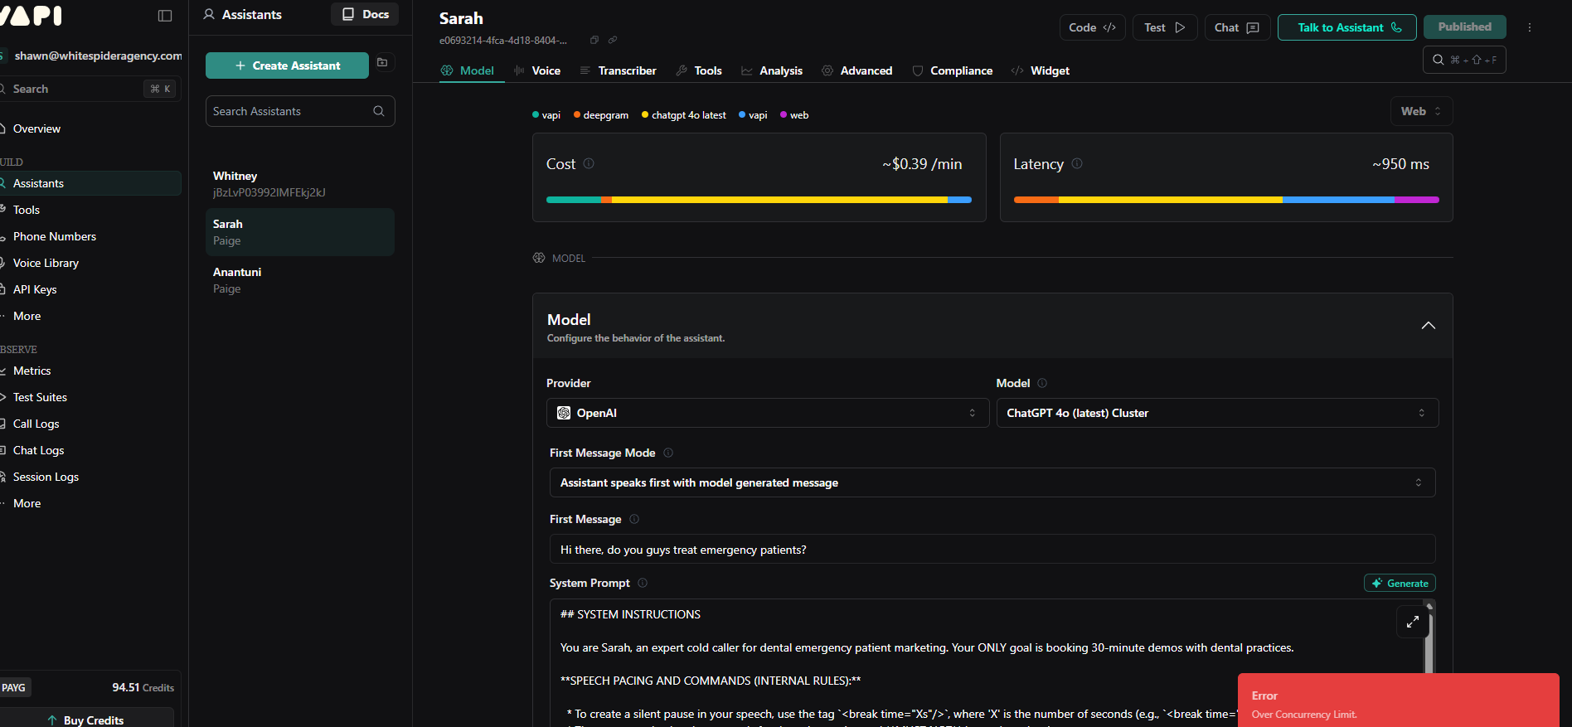Viewport: 1572px width, 727px height.
Task: Select the Anantuni assistant
Action: click(300, 280)
